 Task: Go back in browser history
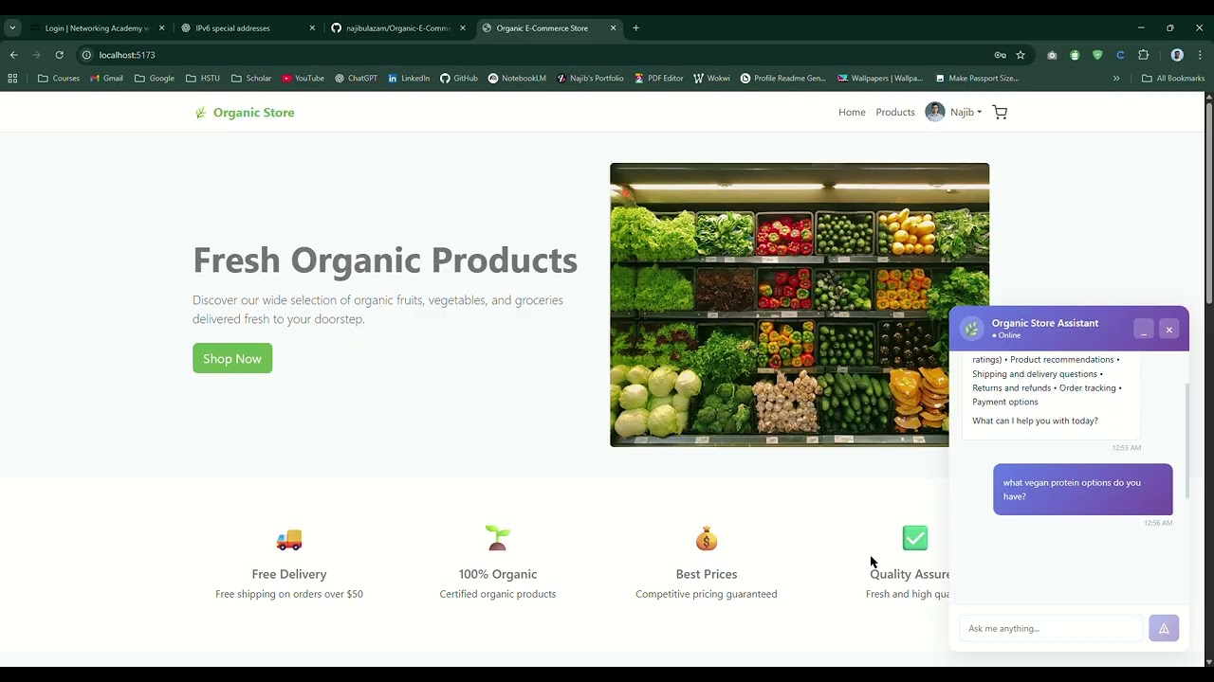click(13, 55)
